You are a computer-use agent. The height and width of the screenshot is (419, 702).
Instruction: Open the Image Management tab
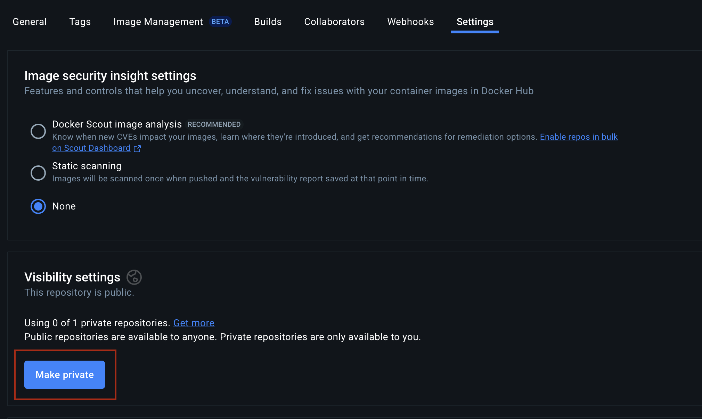[158, 22]
